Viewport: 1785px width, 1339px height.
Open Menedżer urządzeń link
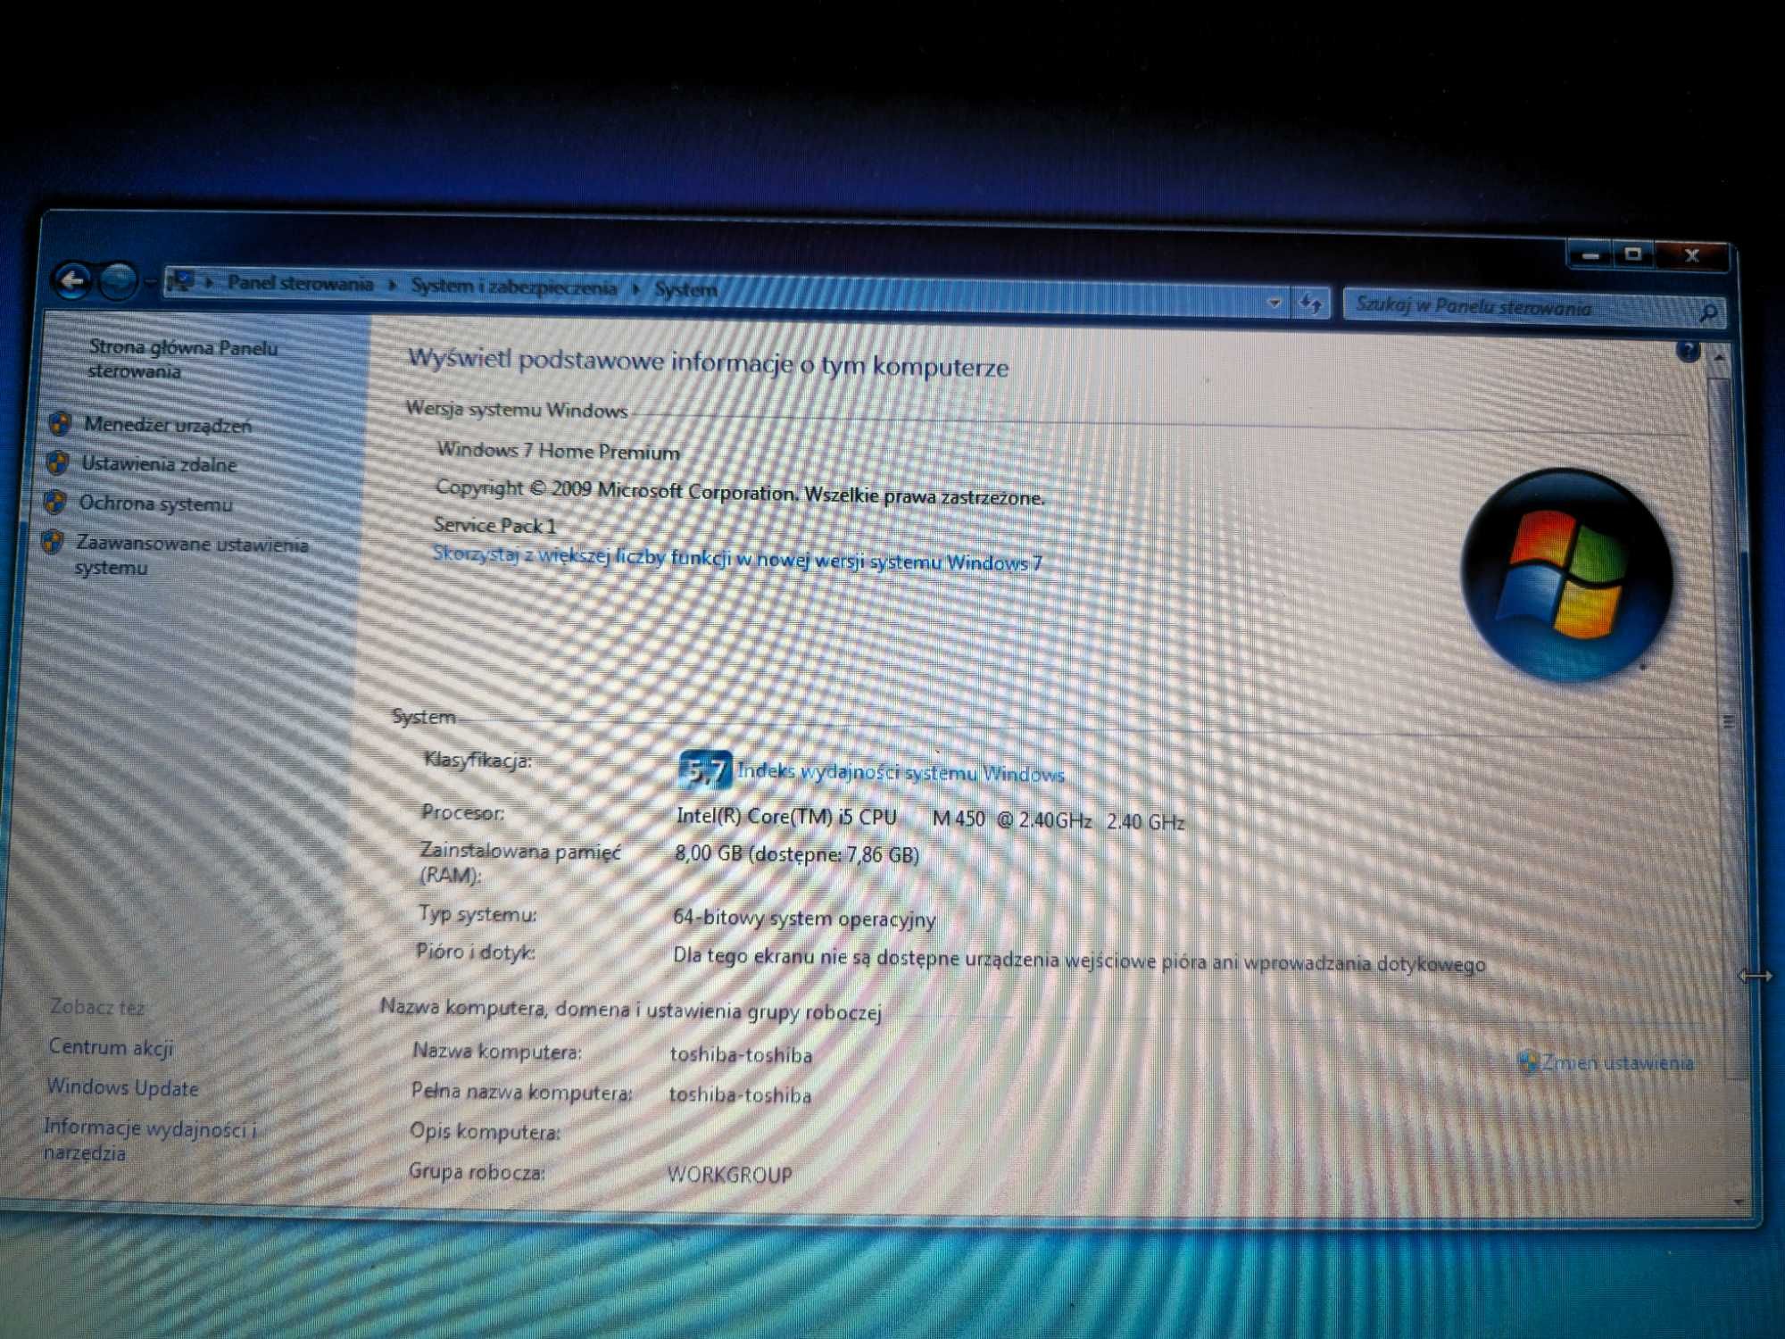(x=168, y=425)
